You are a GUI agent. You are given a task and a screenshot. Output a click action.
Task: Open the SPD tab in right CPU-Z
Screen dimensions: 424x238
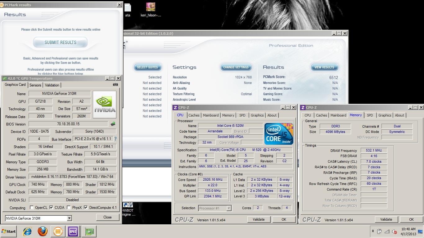pyautogui.click(x=370, y=115)
